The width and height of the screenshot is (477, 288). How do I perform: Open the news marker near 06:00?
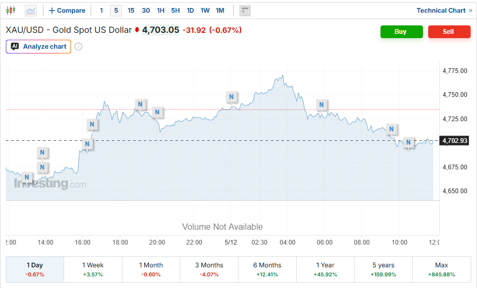click(322, 105)
